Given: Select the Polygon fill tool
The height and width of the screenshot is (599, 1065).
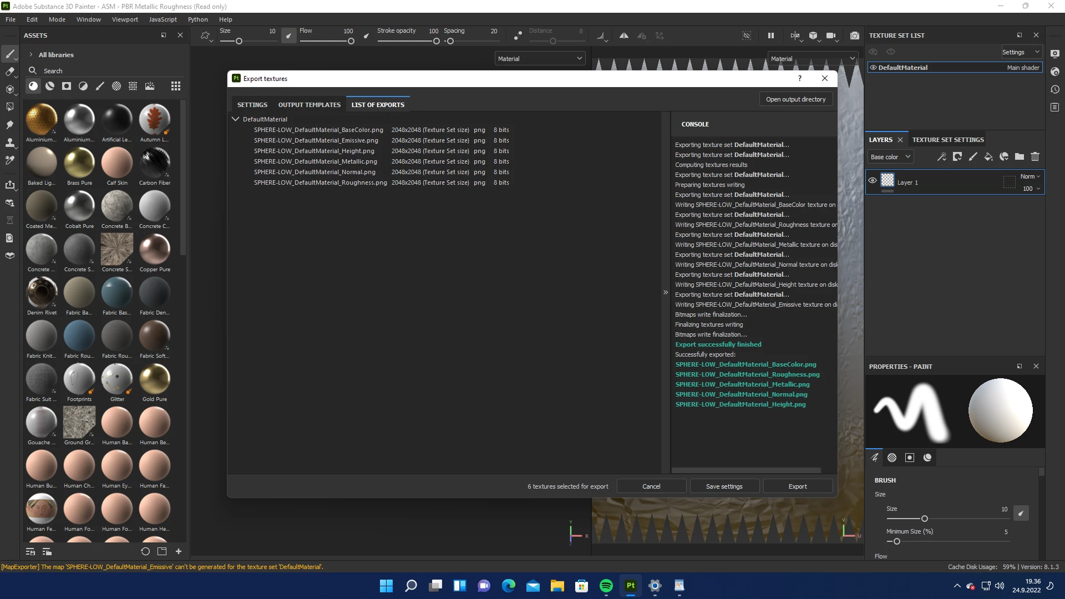Looking at the screenshot, I should point(9,106).
